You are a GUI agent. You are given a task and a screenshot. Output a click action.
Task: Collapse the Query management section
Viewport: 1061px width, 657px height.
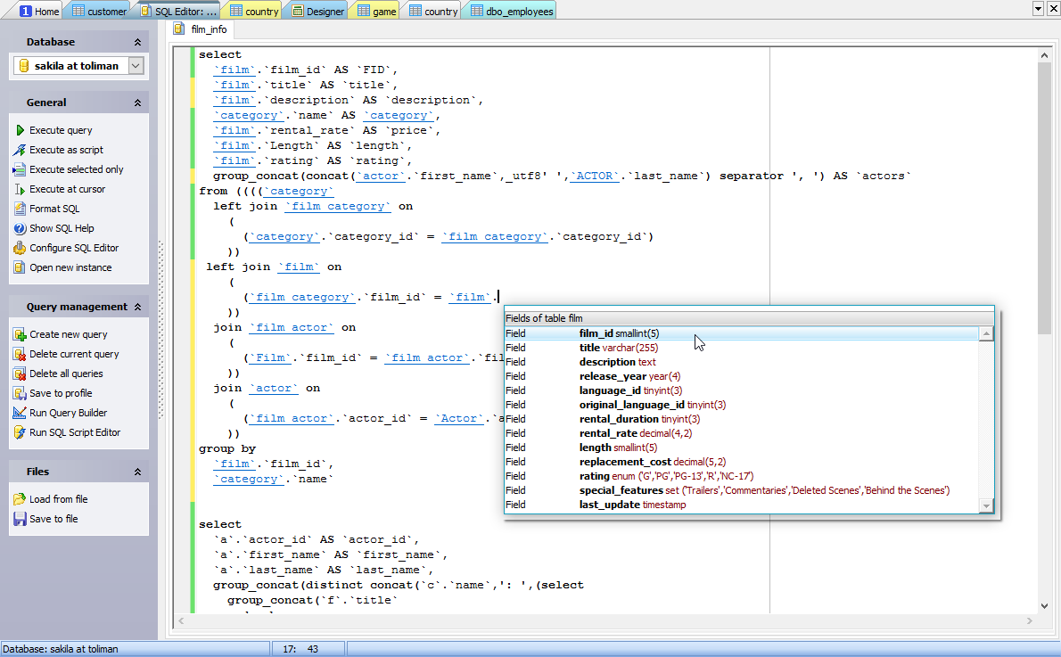pyautogui.click(x=137, y=308)
